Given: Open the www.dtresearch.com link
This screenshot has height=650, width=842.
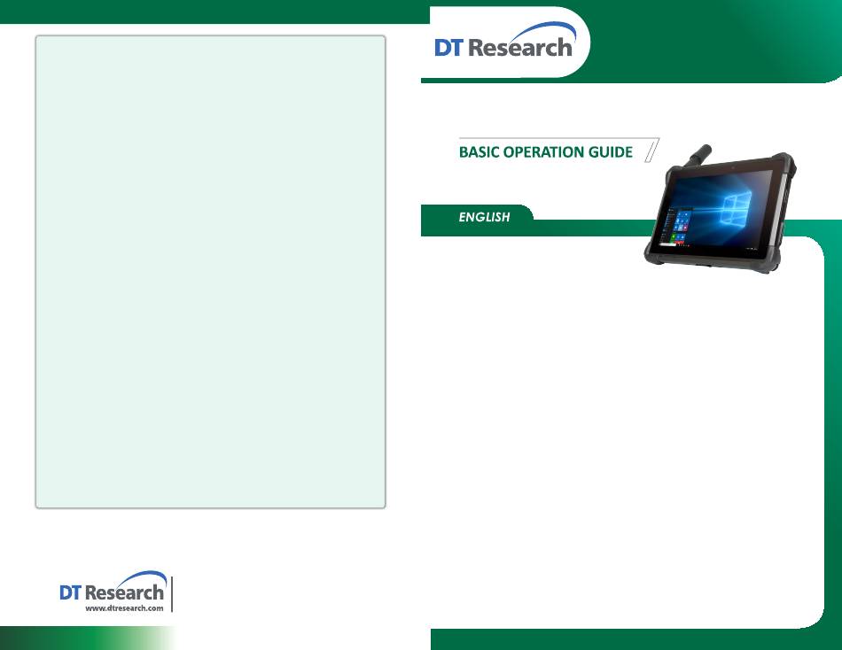Looking at the screenshot, I should coord(124,608).
